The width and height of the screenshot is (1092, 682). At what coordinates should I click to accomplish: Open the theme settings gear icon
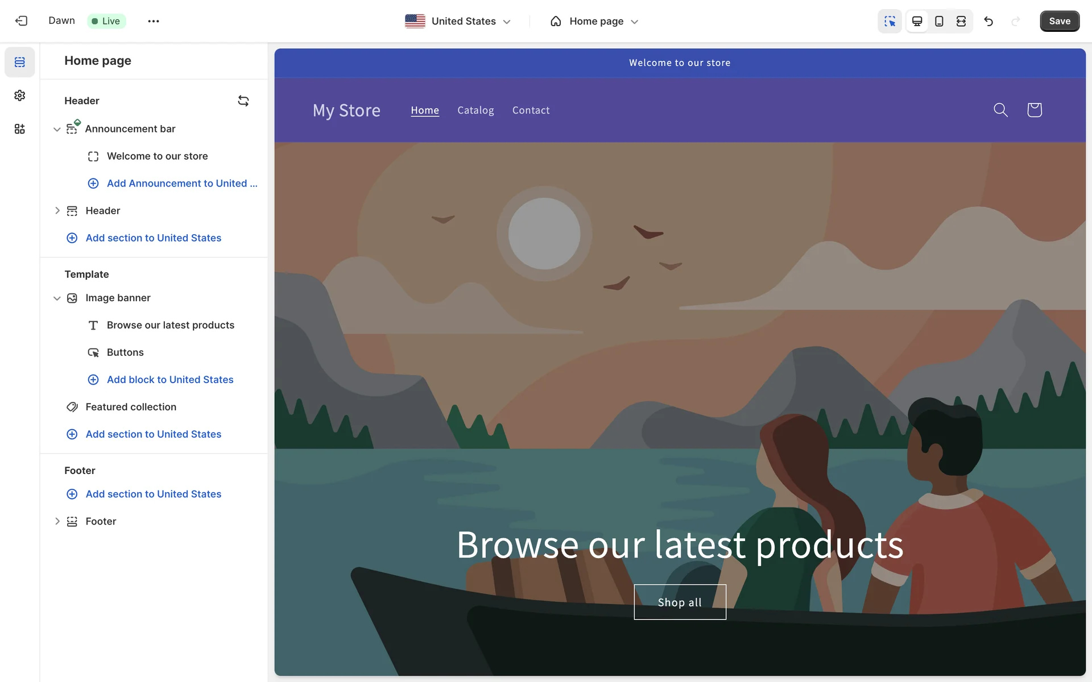click(x=20, y=95)
